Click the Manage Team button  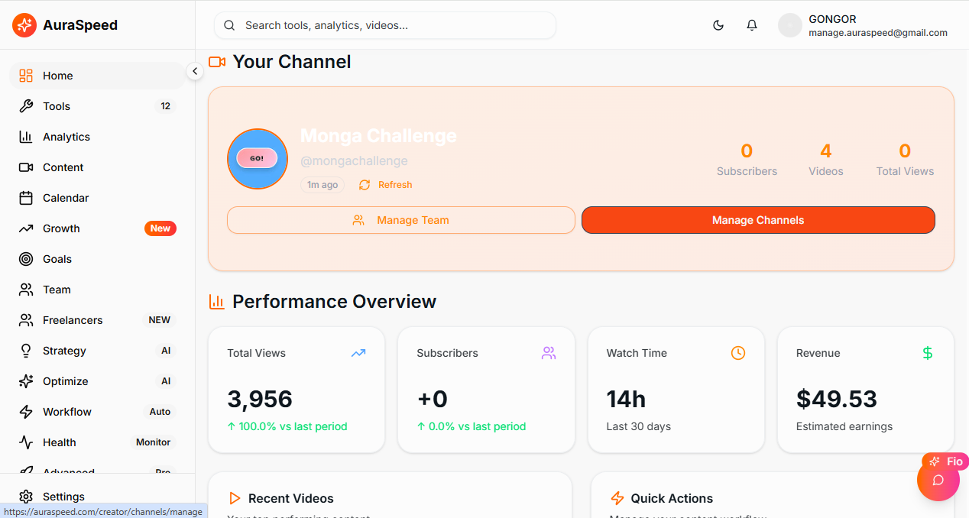point(400,219)
